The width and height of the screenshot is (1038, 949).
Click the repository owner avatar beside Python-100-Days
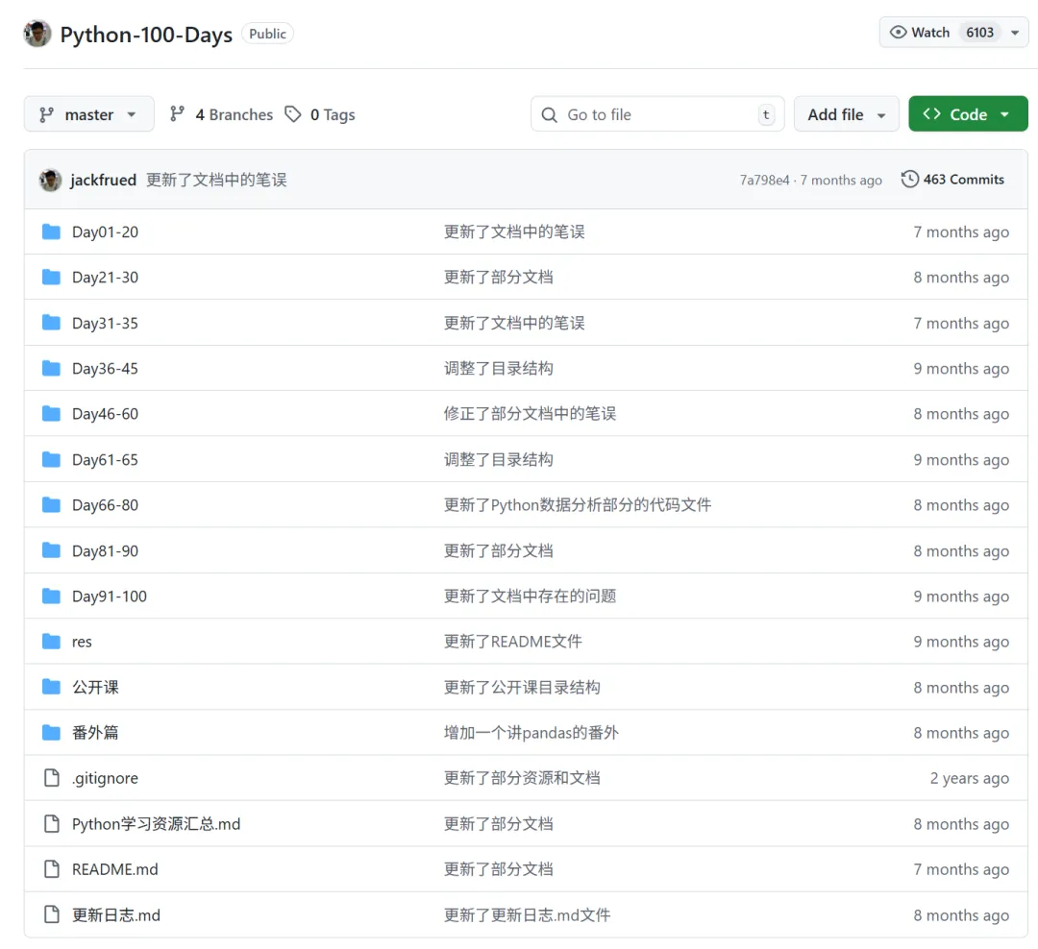pyautogui.click(x=37, y=34)
